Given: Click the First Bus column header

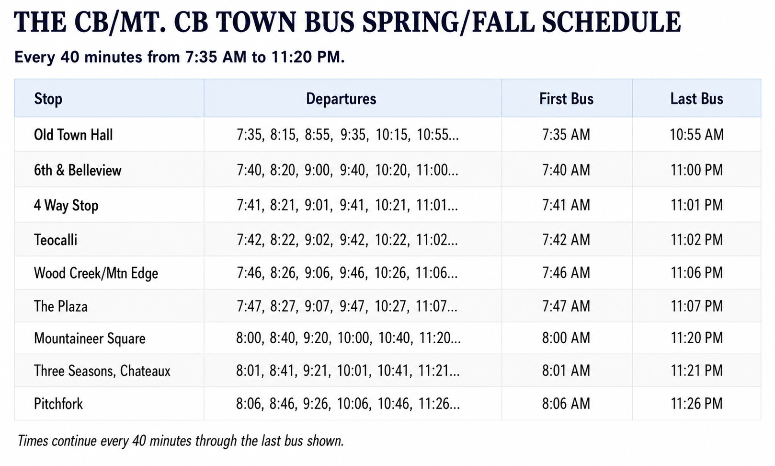Looking at the screenshot, I should coord(567,98).
